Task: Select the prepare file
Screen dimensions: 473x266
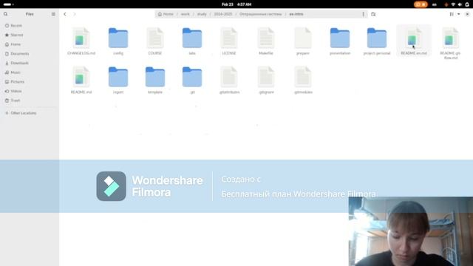Action: pyautogui.click(x=303, y=41)
